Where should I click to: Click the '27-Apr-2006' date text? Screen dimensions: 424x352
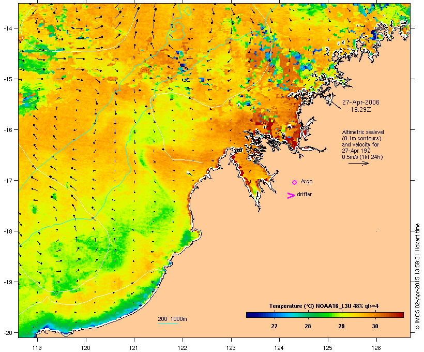point(361,102)
